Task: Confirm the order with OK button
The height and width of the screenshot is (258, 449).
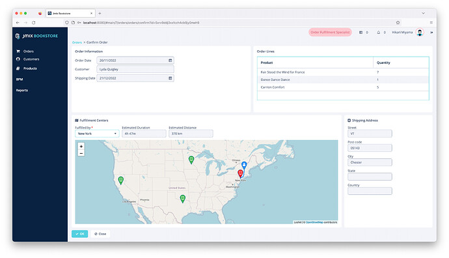Action: coord(80,234)
